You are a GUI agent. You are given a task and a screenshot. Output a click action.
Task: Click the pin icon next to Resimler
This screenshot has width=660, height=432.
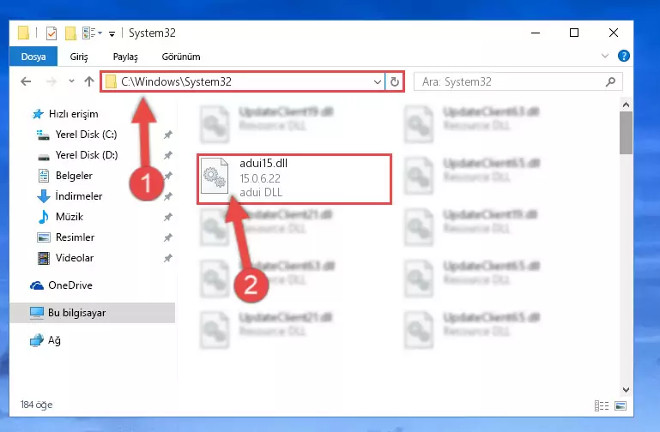pyautogui.click(x=168, y=237)
